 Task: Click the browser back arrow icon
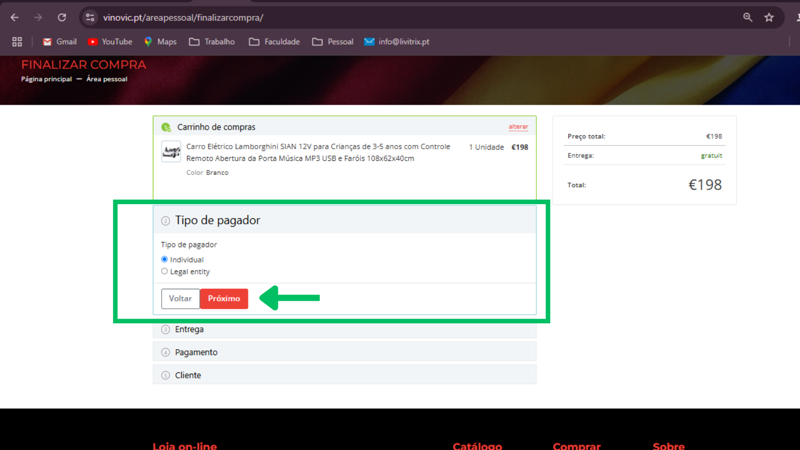click(15, 17)
